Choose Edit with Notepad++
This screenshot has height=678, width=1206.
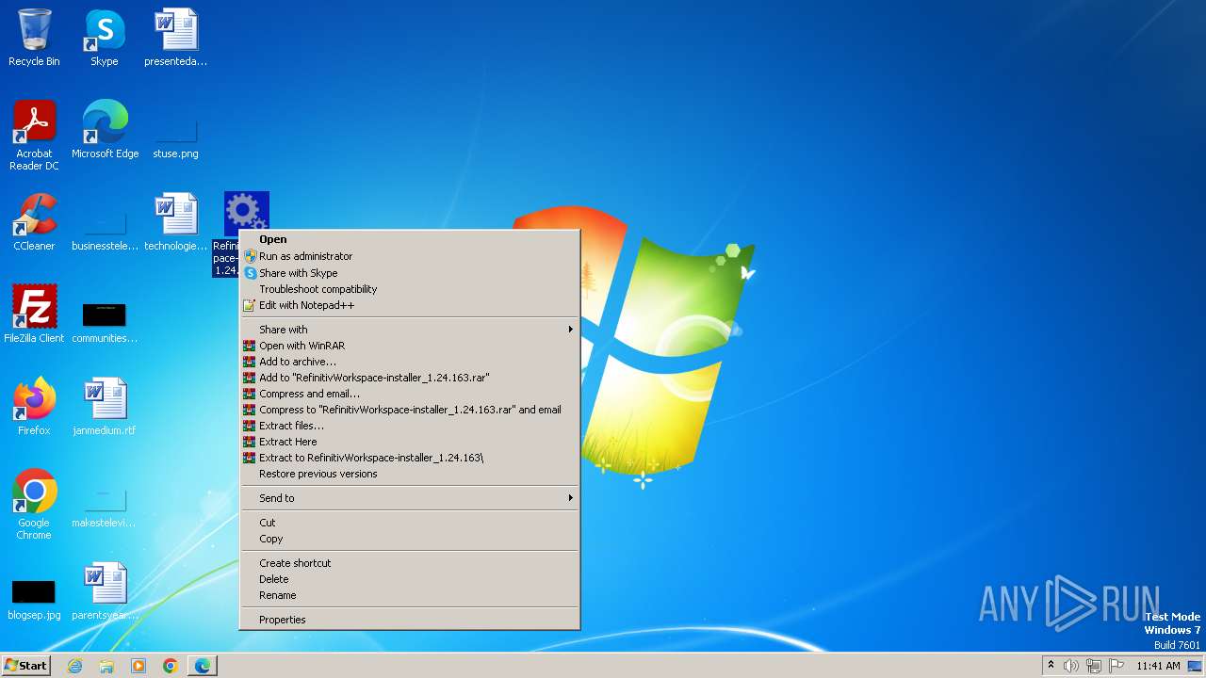410,305
